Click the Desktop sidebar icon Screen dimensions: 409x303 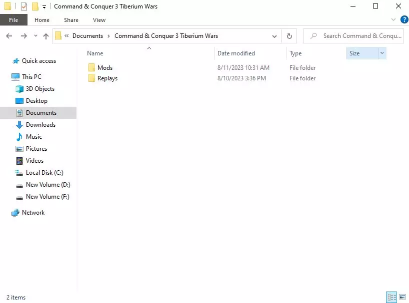coord(19,101)
